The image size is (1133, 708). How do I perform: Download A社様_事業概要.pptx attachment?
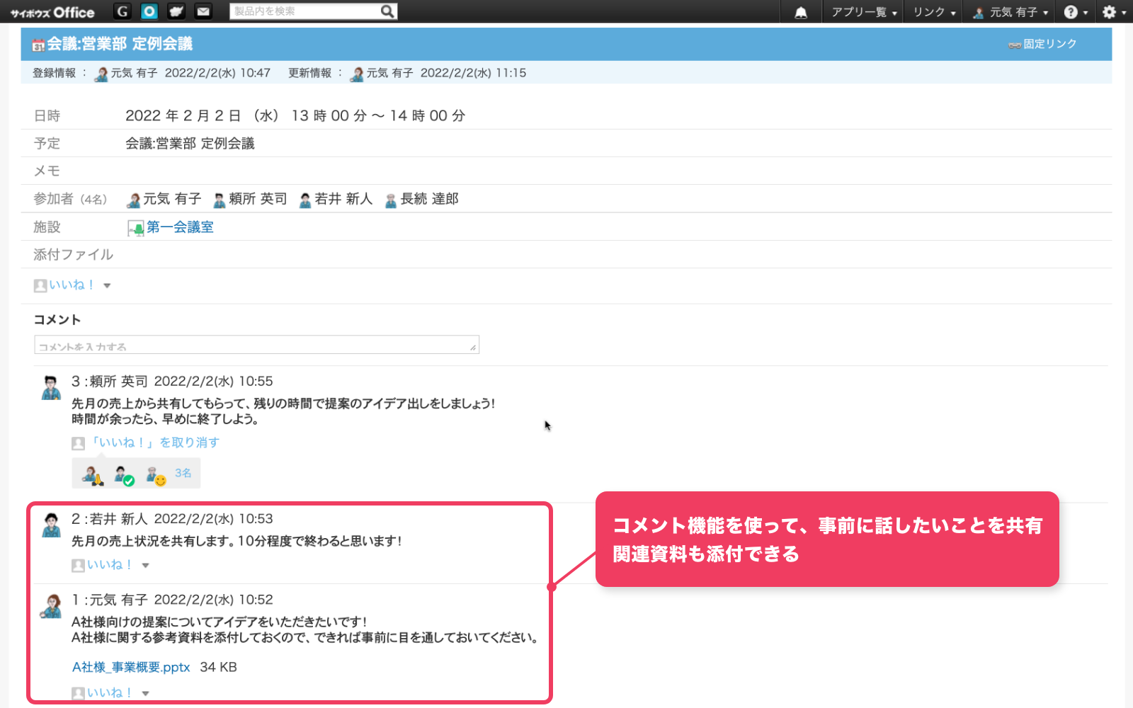point(131,667)
